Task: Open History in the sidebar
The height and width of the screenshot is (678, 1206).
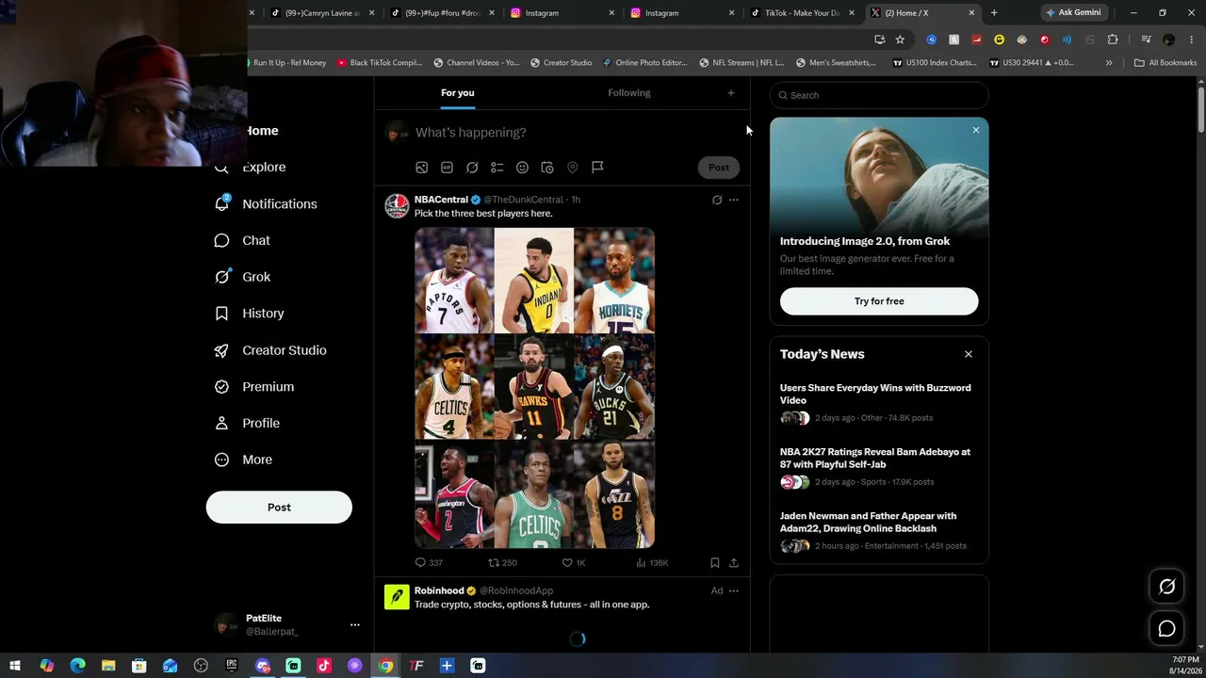Action: 249,314
